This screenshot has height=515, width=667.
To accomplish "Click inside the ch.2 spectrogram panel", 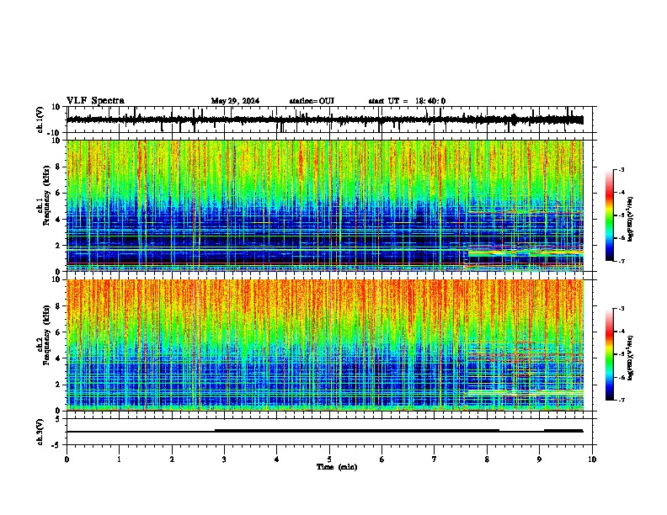I will 324,345.
